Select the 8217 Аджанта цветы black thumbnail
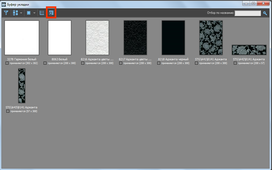272x170 pixels. pos(135,38)
